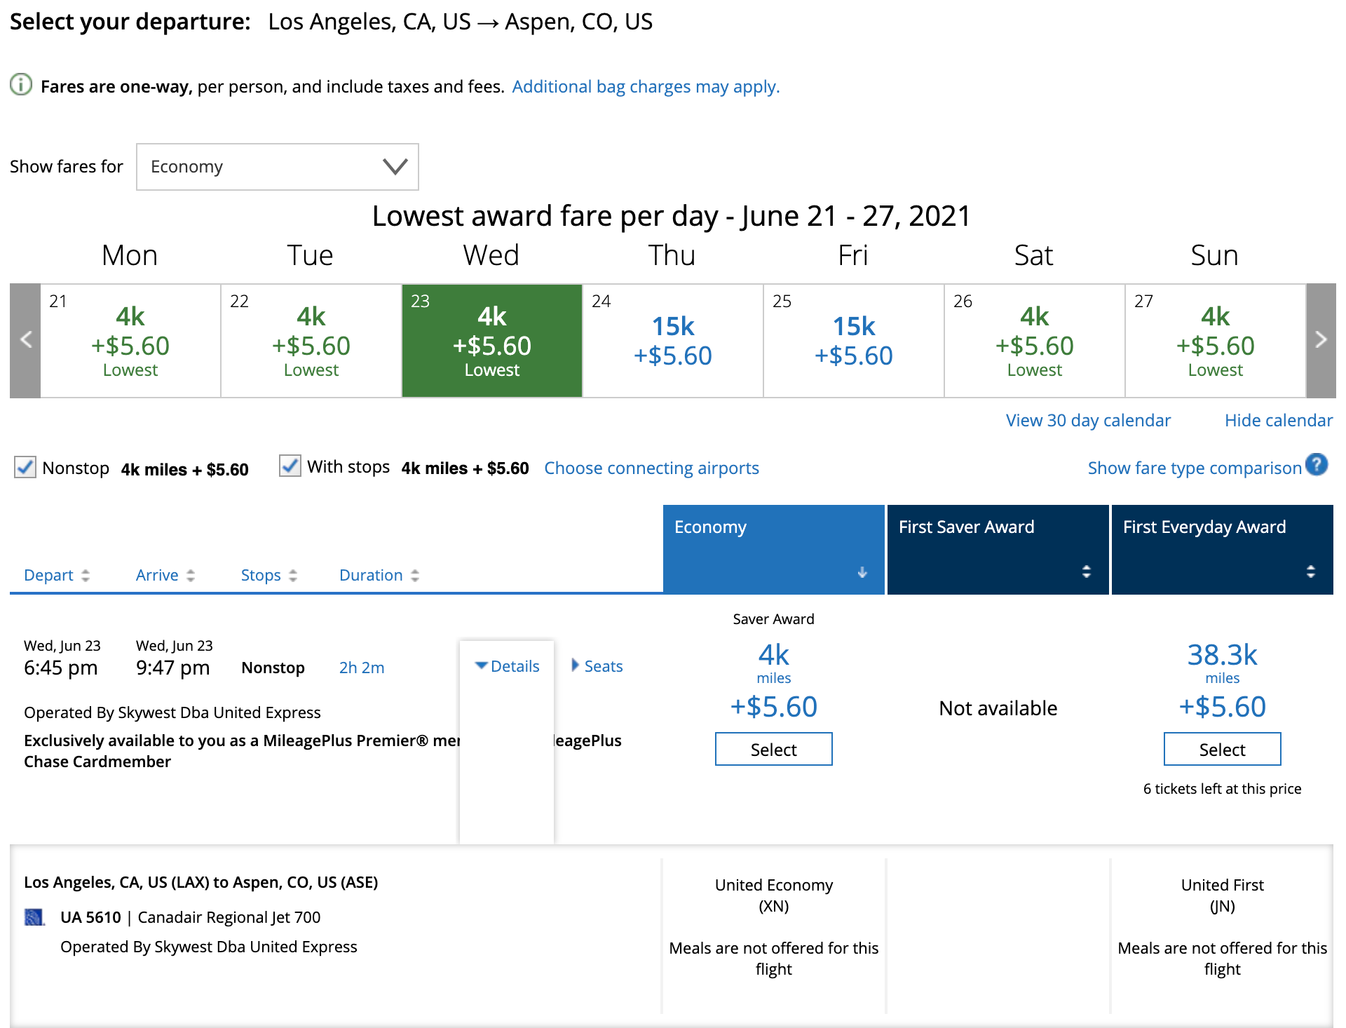
Task: Open View 30 day calendar link
Action: [x=1088, y=420]
